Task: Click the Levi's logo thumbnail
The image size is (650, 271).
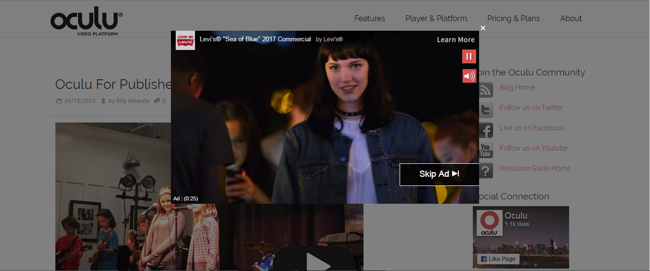Action: click(x=185, y=40)
